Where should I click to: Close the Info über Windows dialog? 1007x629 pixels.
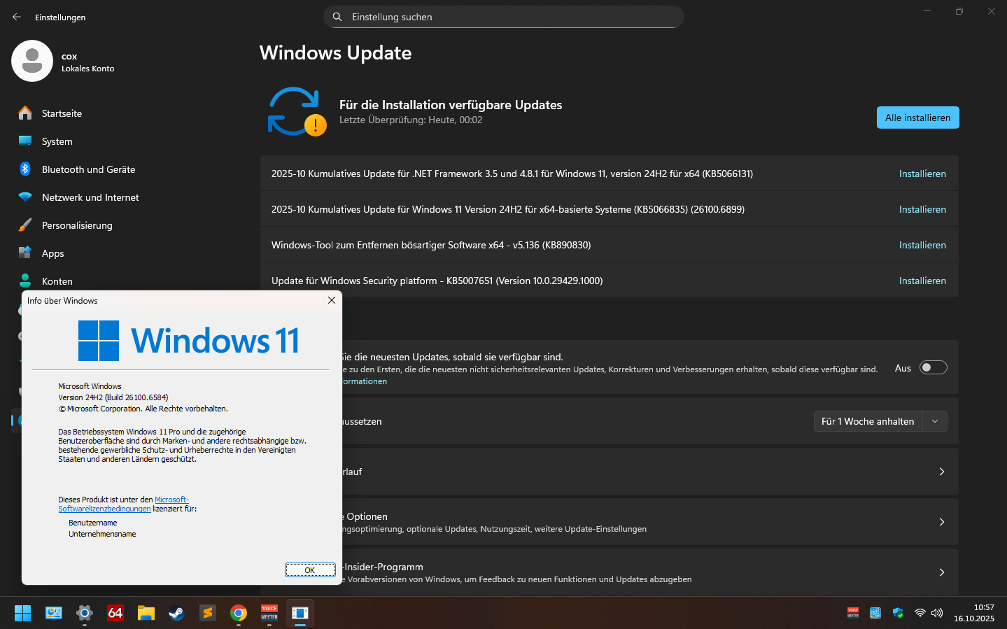point(332,300)
